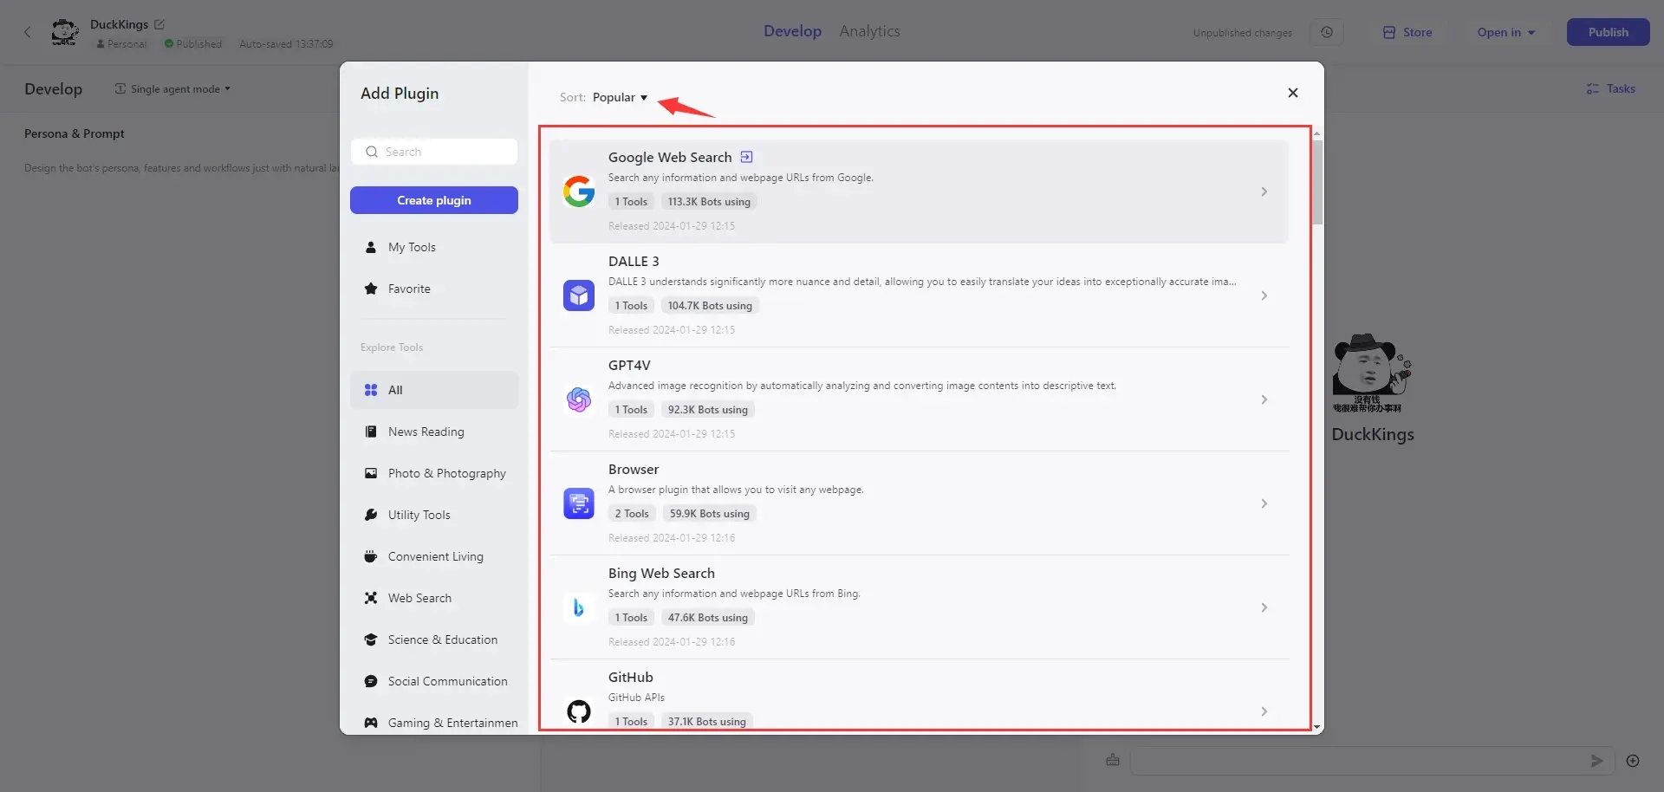
Task: Open the Store button
Action: coord(1407,32)
